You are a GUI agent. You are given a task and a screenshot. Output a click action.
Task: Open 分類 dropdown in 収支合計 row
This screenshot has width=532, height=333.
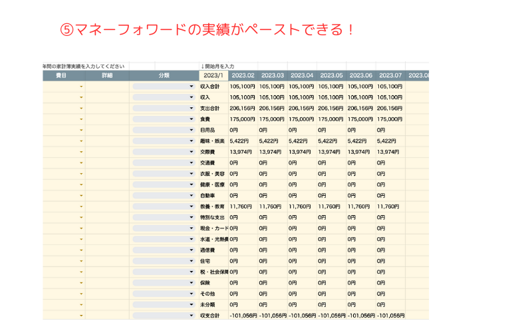[x=164, y=315]
